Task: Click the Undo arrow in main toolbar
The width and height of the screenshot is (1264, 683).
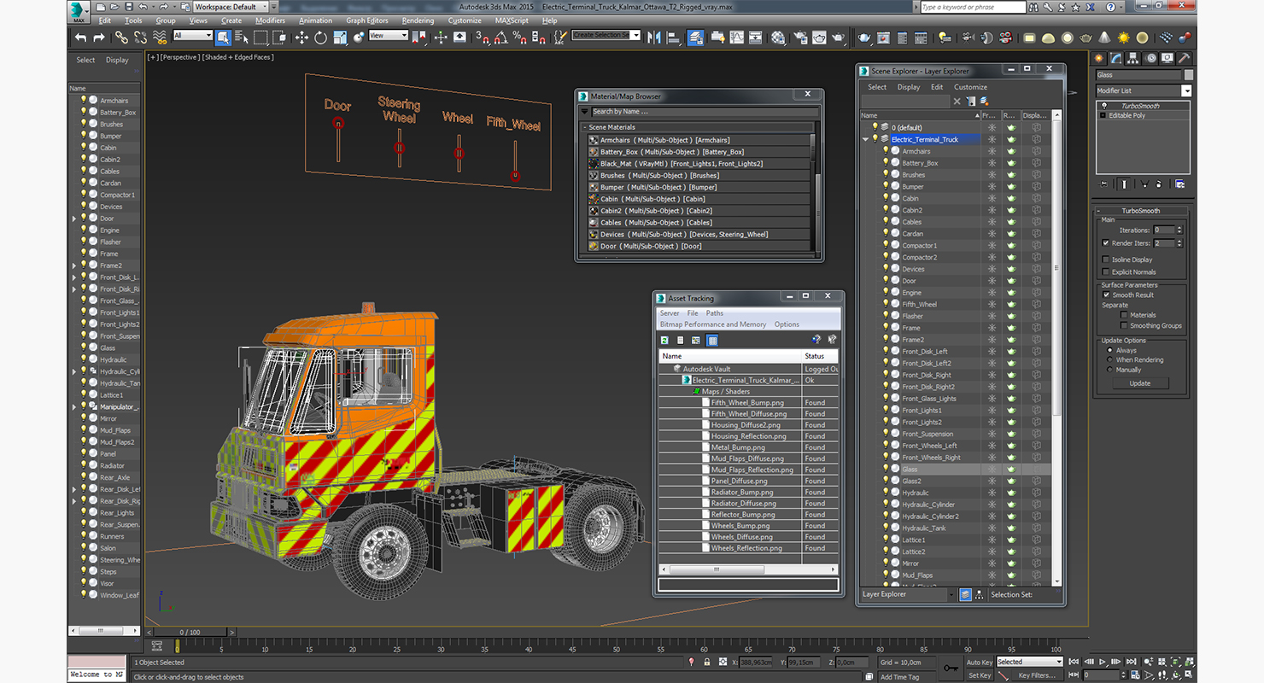Action: (x=81, y=38)
